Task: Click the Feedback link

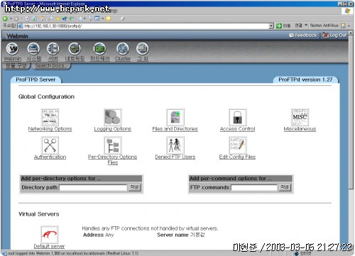Action: click(x=303, y=35)
